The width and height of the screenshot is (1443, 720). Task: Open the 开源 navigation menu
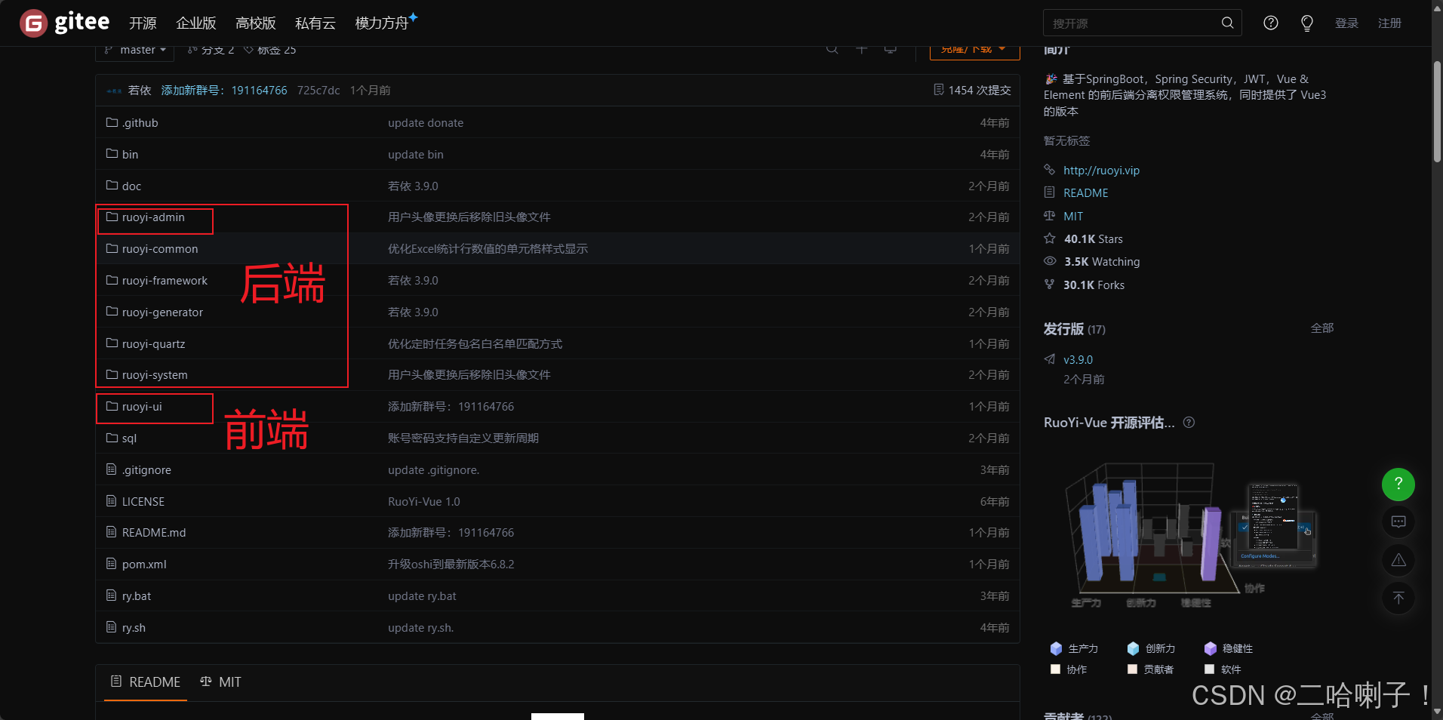tap(143, 23)
